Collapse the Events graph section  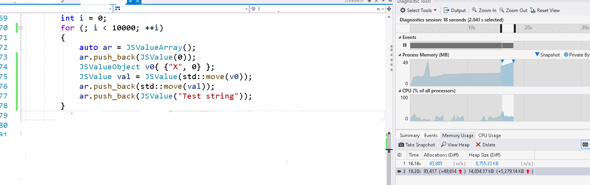tap(400, 37)
